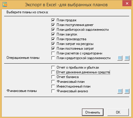Check the Финансовый анализ checkbox

pos(53,91)
